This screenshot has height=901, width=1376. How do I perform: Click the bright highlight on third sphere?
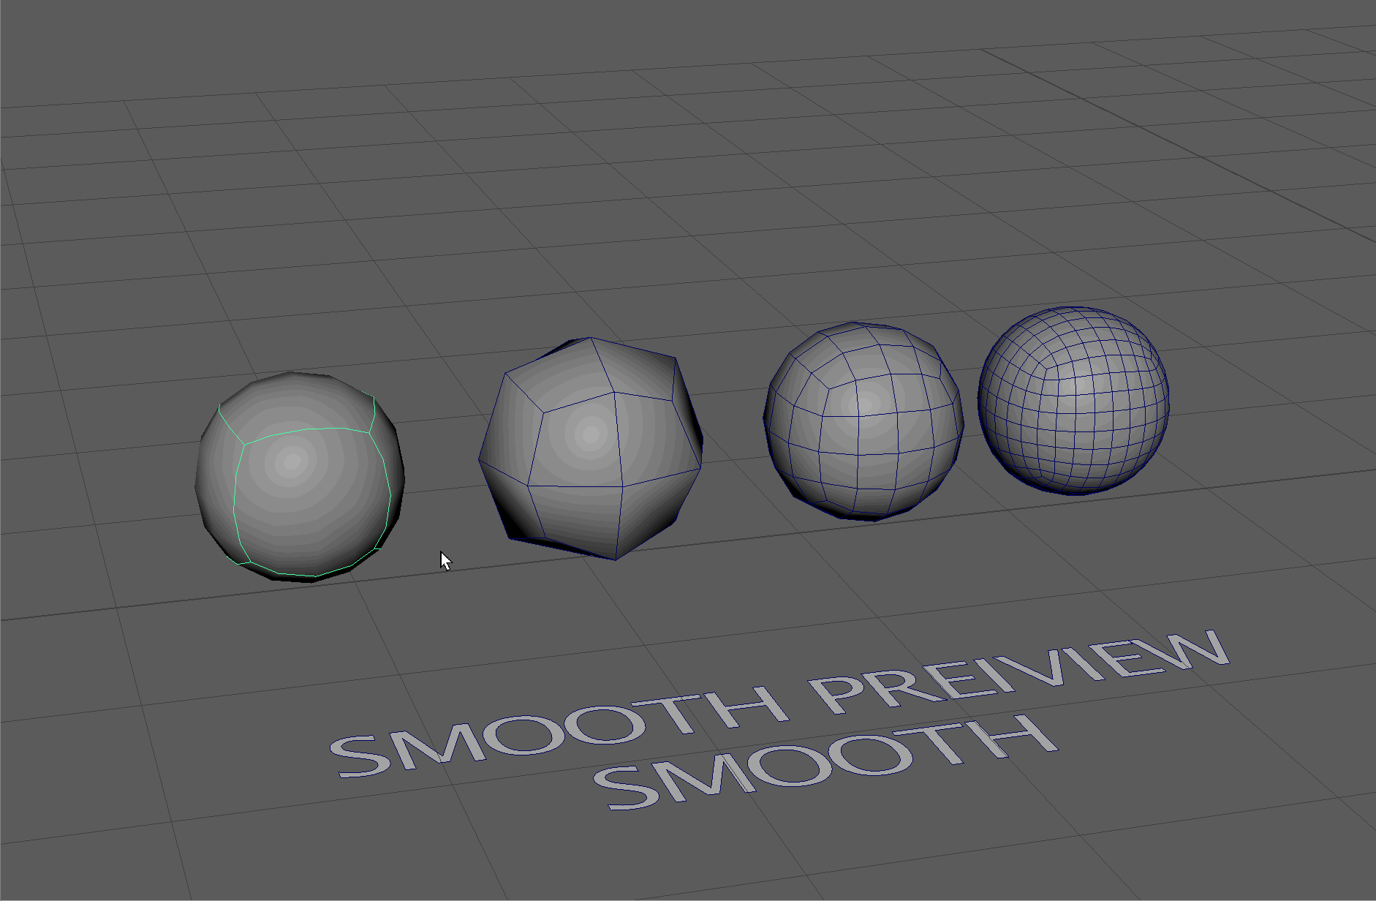866,402
